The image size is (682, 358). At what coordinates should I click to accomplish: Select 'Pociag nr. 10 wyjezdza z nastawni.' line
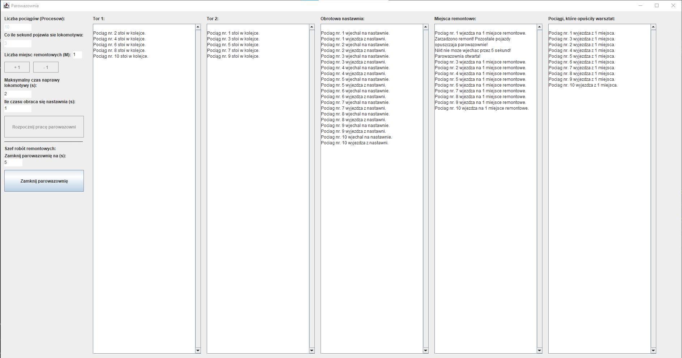pyautogui.click(x=355, y=143)
